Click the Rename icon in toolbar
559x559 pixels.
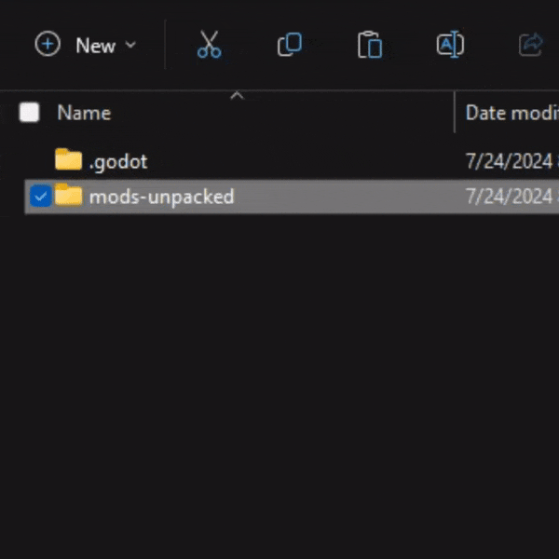[450, 45]
